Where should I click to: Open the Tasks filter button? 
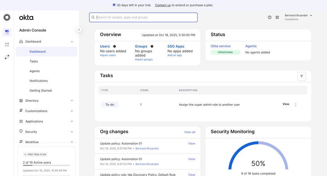302,76
